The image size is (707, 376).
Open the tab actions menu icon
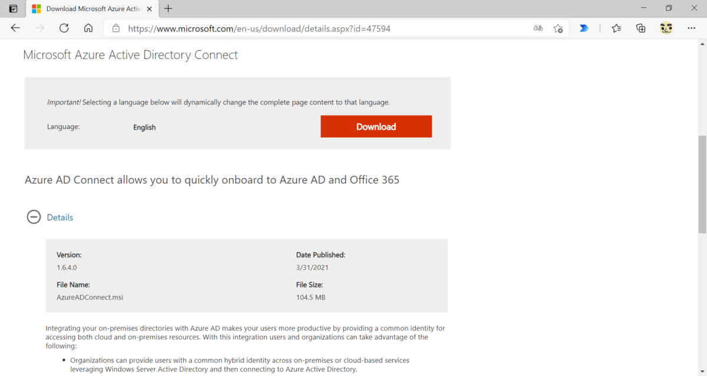click(13, 9)
